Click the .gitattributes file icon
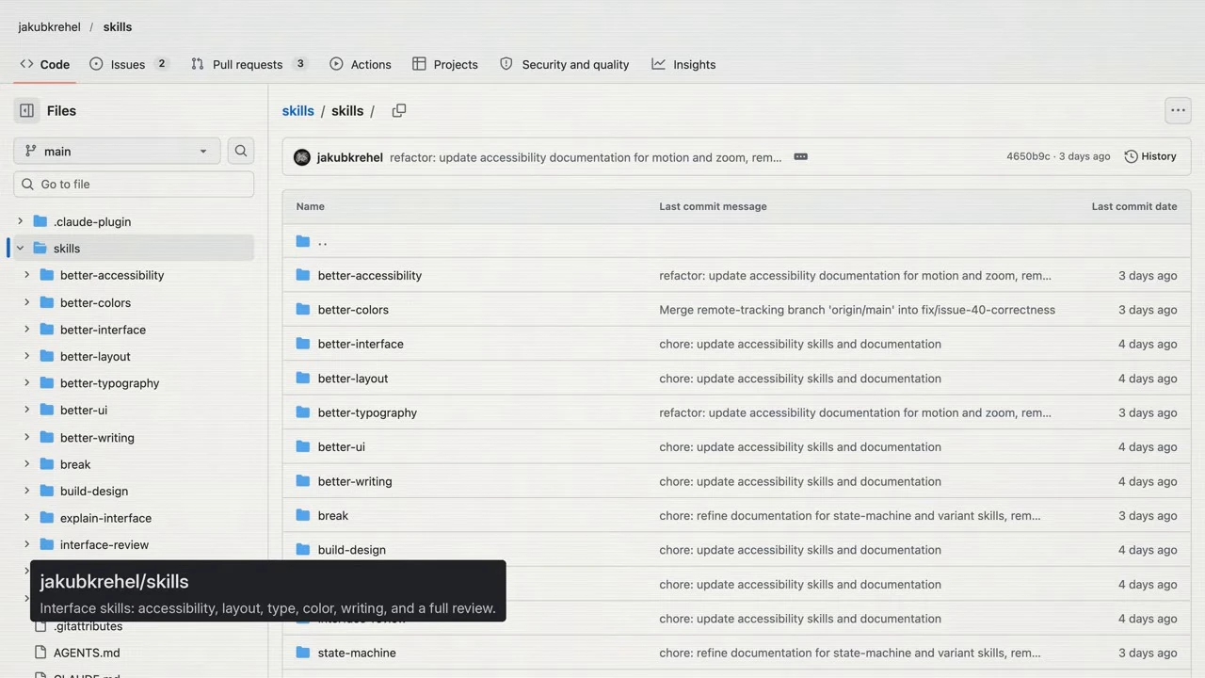 pos(40,626)
